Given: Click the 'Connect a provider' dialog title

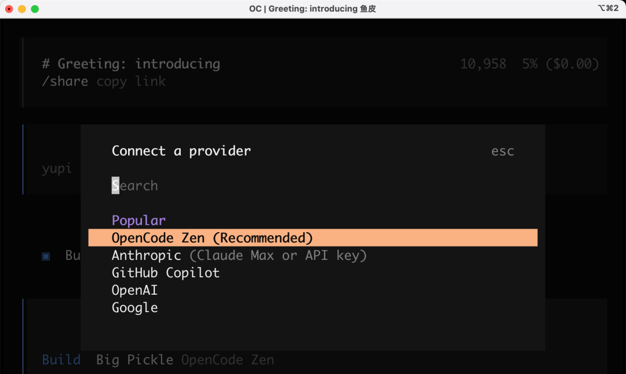Looking at the screenshot, I should point(181,151).
